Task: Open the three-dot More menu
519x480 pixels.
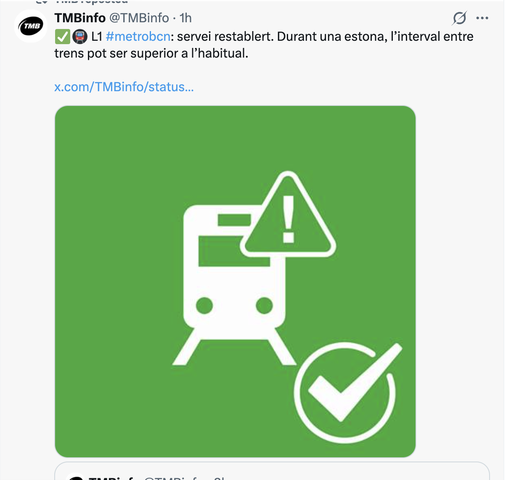Action: point(482,18)
